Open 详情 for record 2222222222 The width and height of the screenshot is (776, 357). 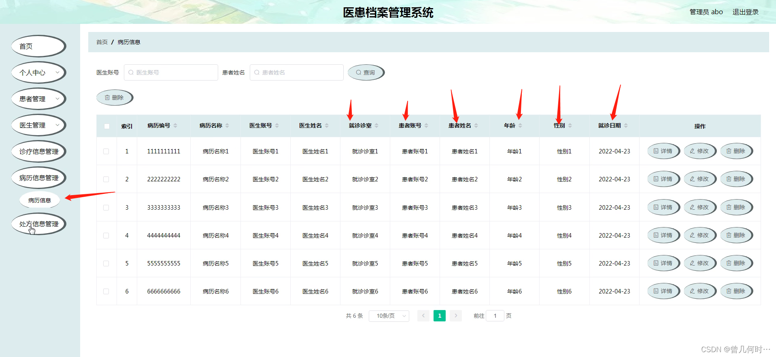coord(663,179)
